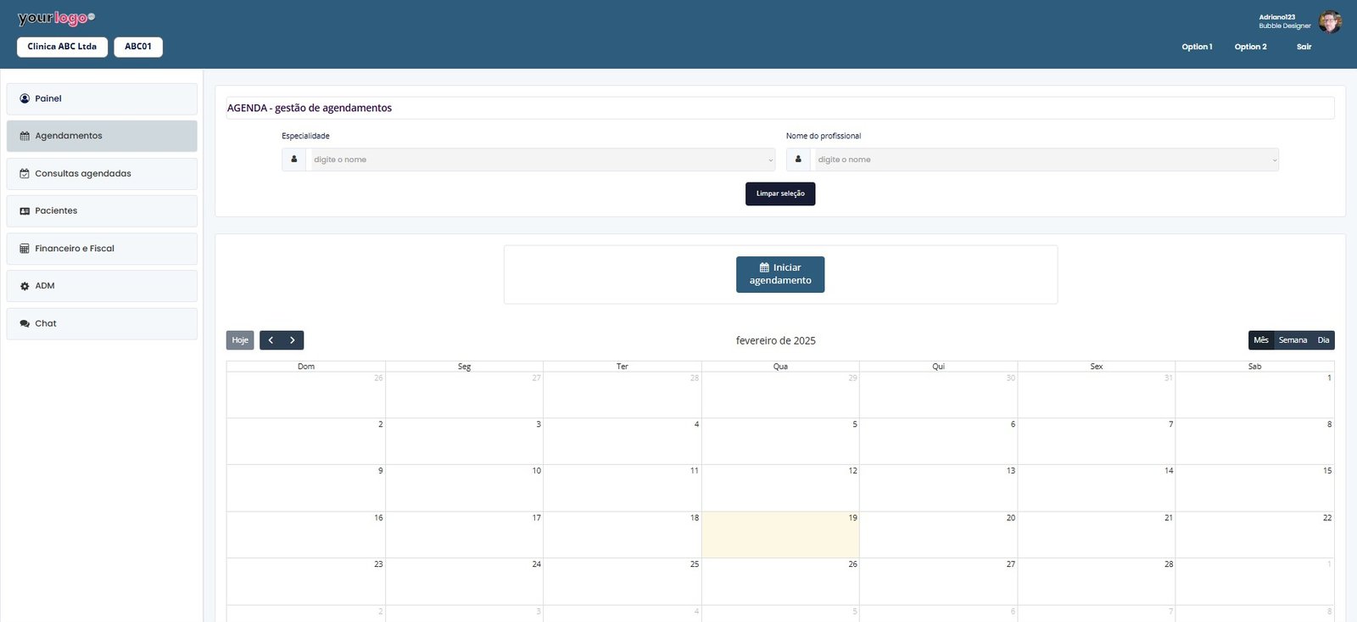Click the person icon beside Nome do profissional

coord(798,160)
